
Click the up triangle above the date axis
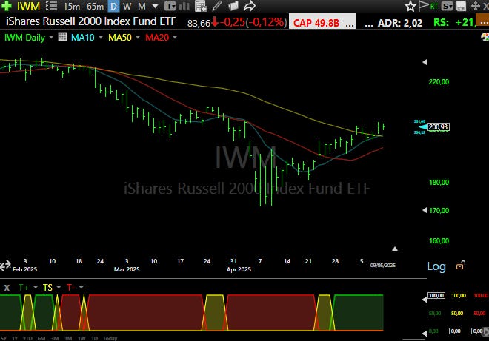coord(395,249)
